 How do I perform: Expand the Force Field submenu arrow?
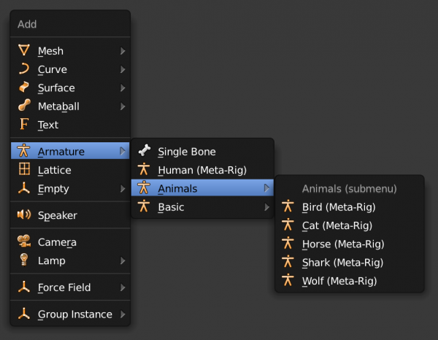point(123,287)
